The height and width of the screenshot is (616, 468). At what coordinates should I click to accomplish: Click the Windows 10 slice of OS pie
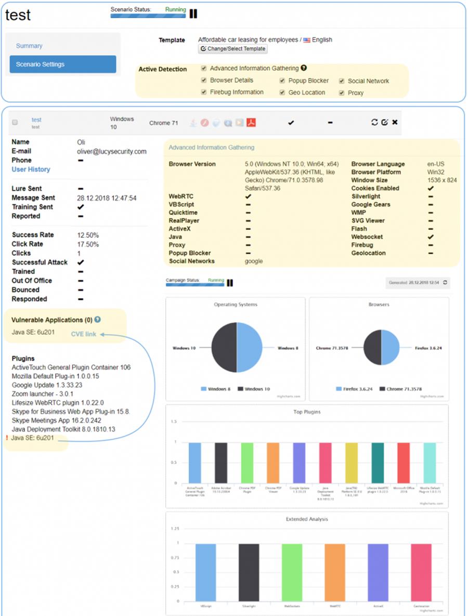(224, 347)
